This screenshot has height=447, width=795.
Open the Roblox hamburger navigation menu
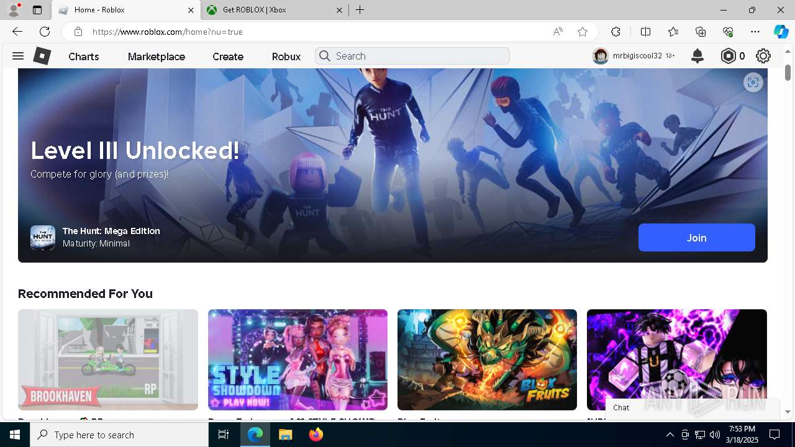(x=18, y=56)
